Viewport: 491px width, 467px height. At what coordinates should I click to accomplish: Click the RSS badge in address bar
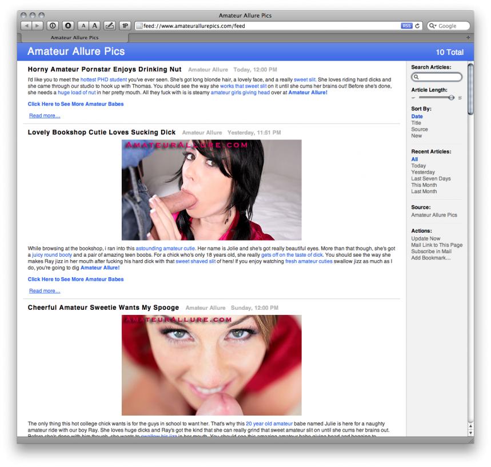(x=407, y=26)
